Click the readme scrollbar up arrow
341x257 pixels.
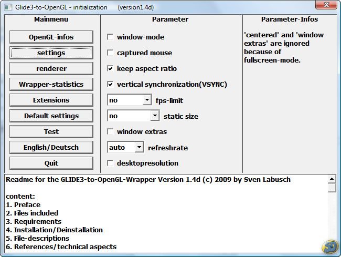332,179
